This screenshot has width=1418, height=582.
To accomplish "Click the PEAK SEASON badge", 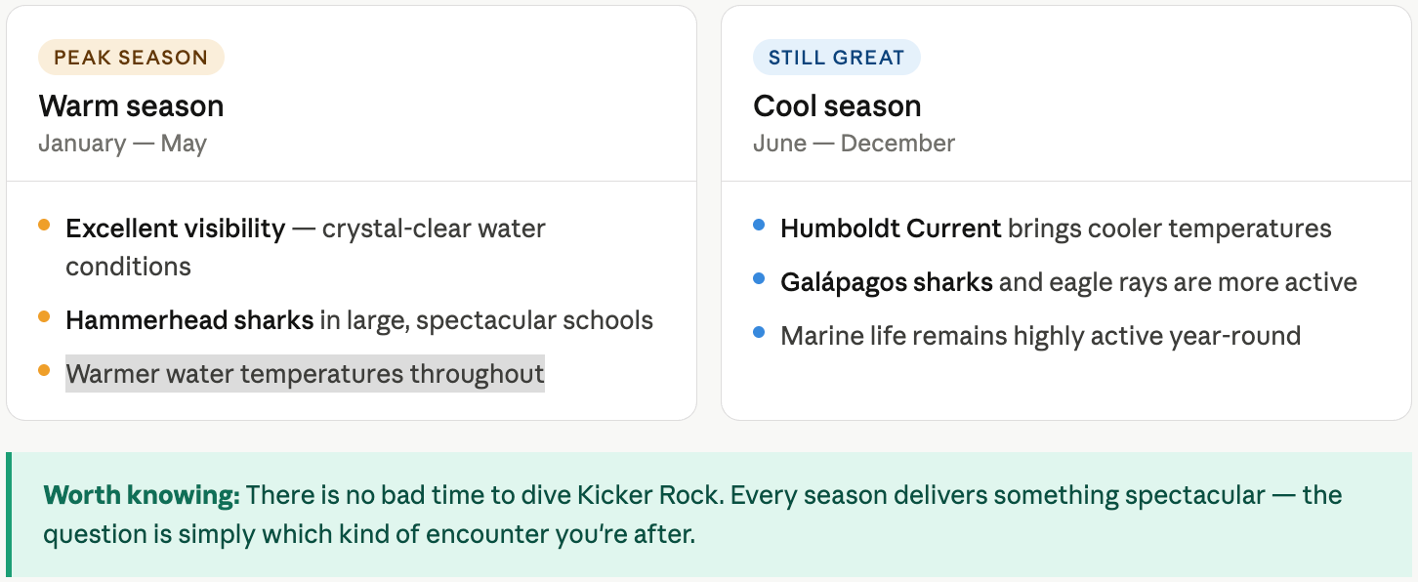I will (131, 58).
